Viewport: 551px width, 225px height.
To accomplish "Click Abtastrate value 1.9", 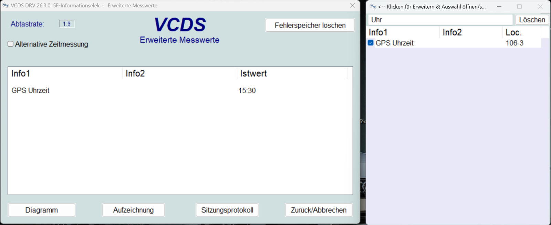I will pos(67,24).
